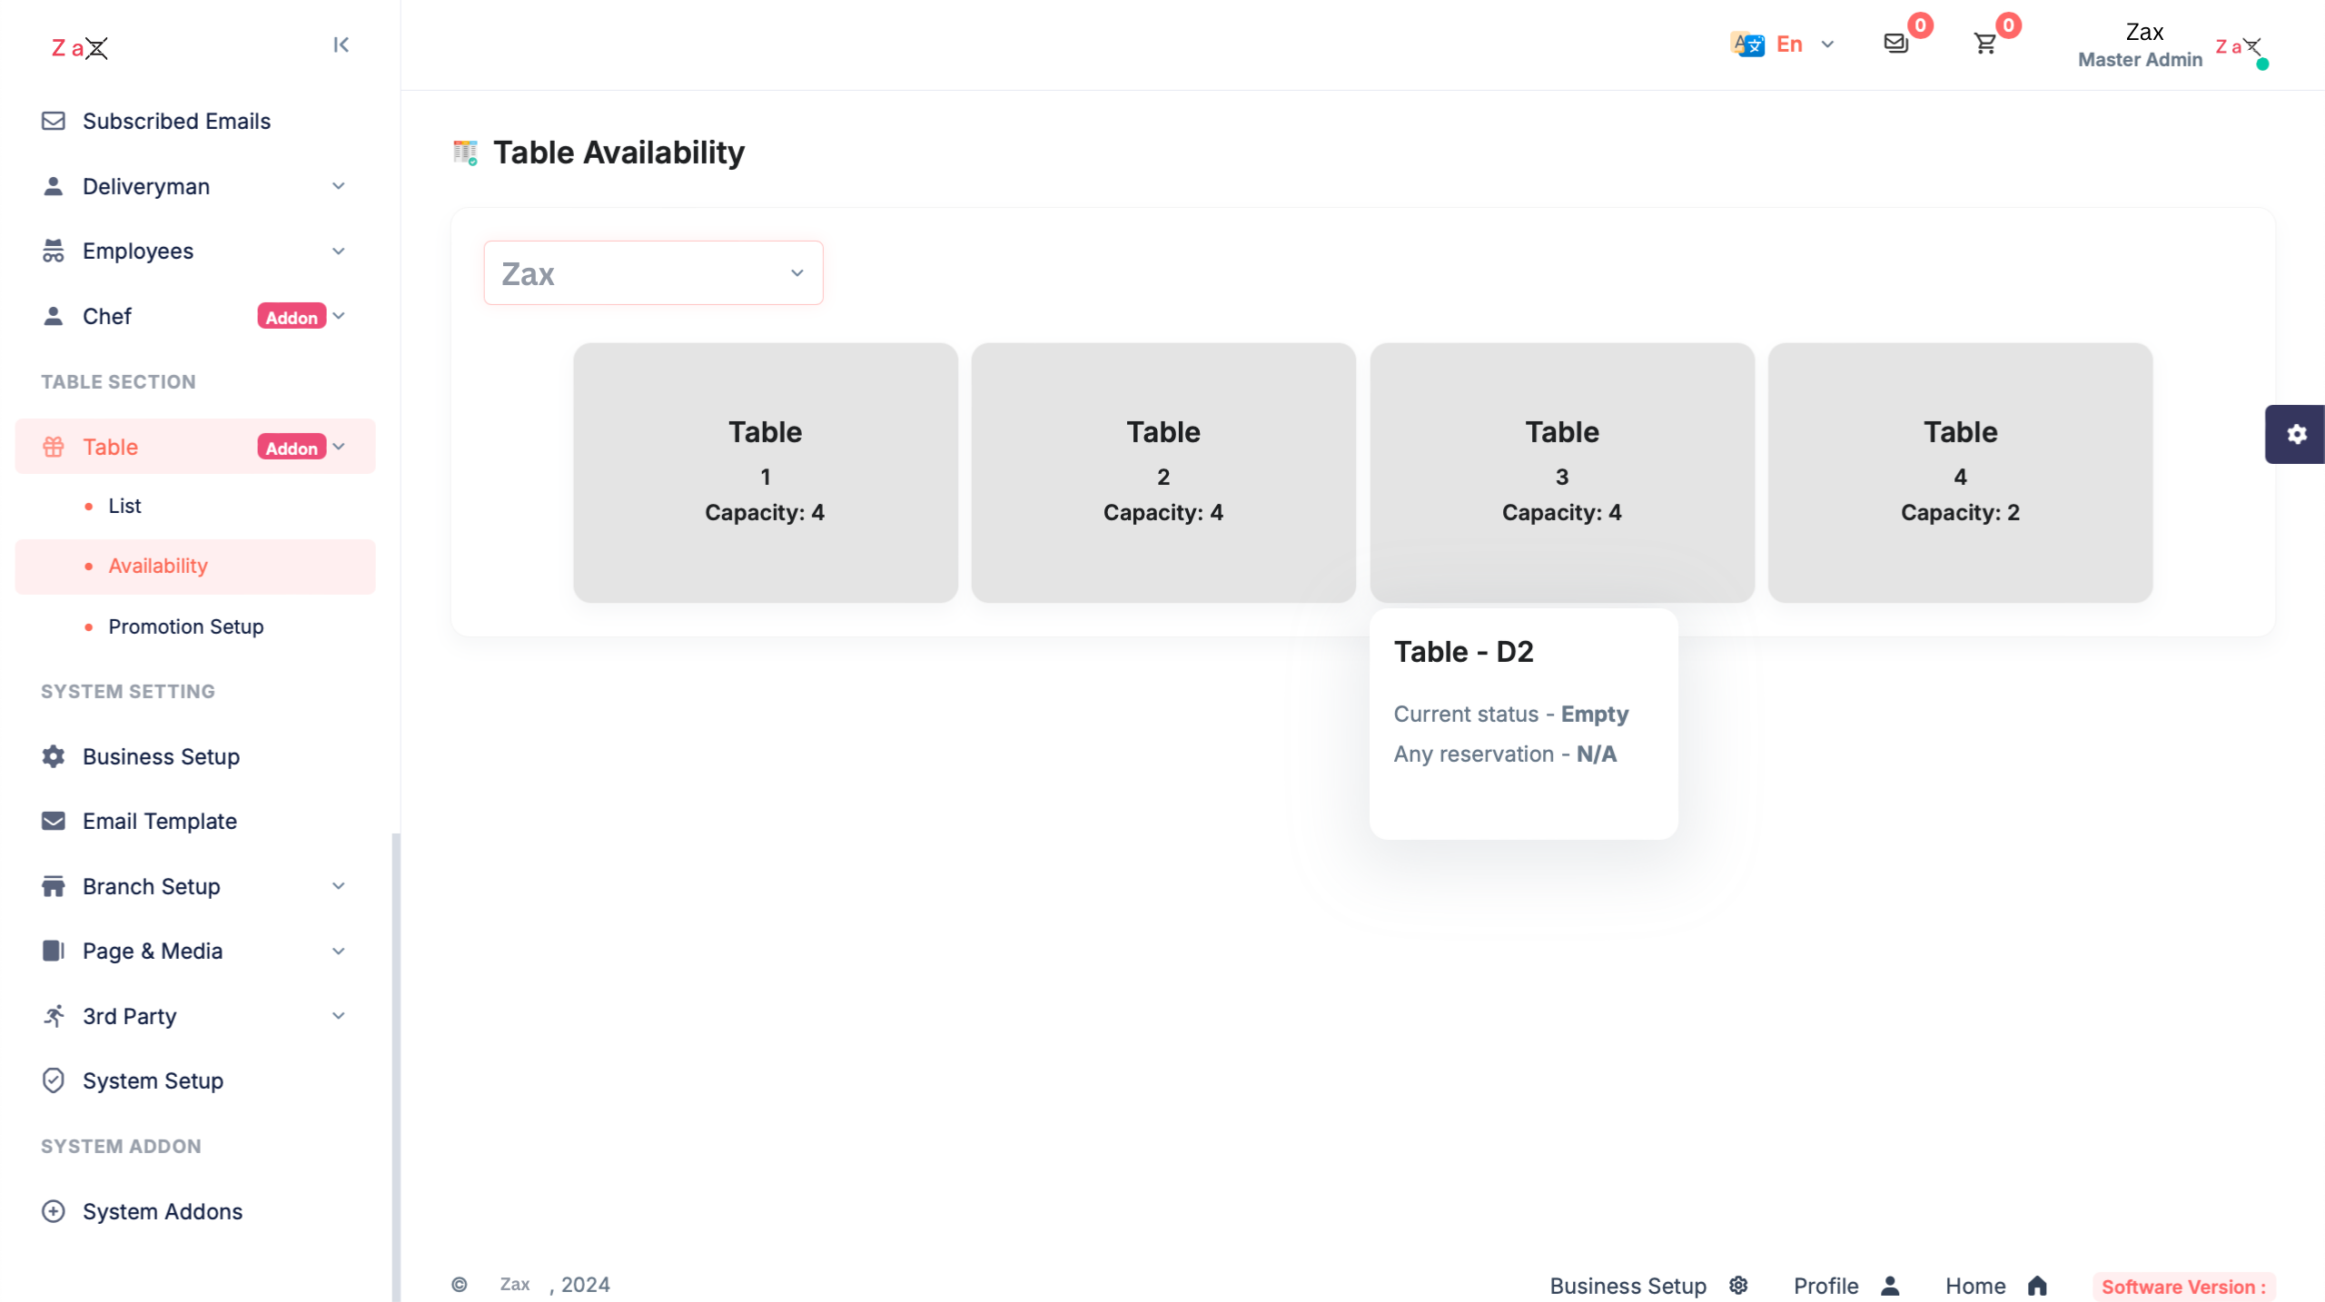
Task: Click the Email Template envelope icon
Action: click(x=54, y=821)
